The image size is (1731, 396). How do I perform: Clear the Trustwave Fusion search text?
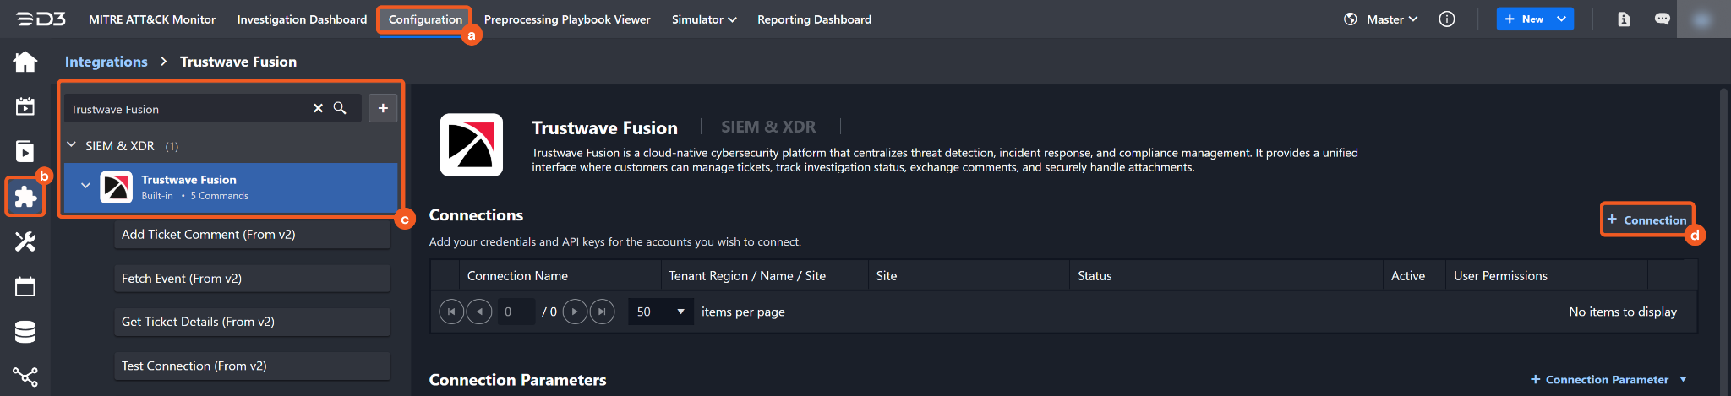(x=318, y=108)
